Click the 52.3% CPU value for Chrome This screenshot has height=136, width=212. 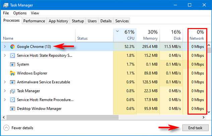(129, 46)
